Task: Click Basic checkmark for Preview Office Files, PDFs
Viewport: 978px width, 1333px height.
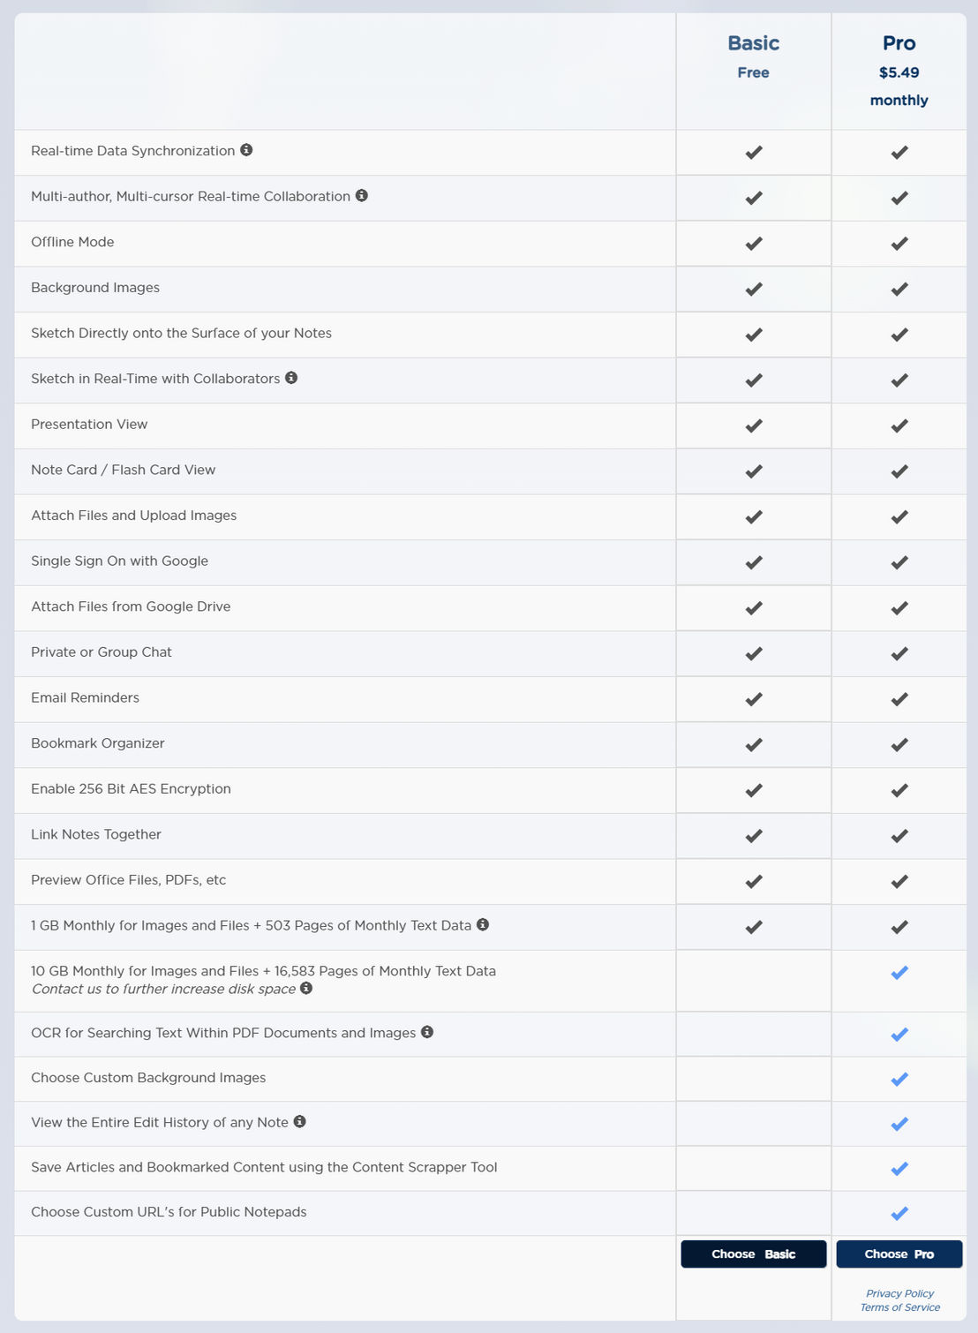Action: pyautogui.click(x=754, y=882)
